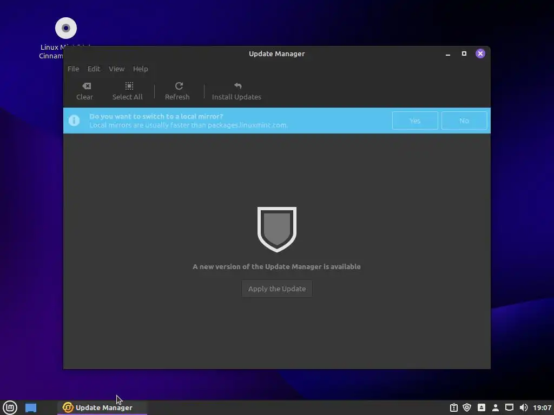554x415 pixels.
Task: Click the Apply the Update button
Action: (277, 289)
